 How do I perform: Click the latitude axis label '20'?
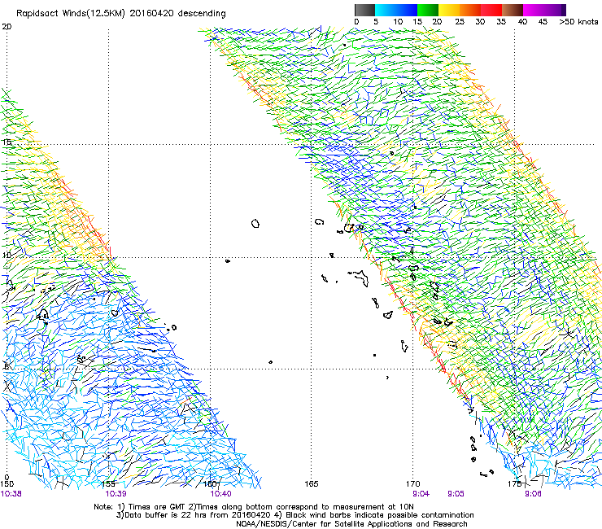pos(7,27)
